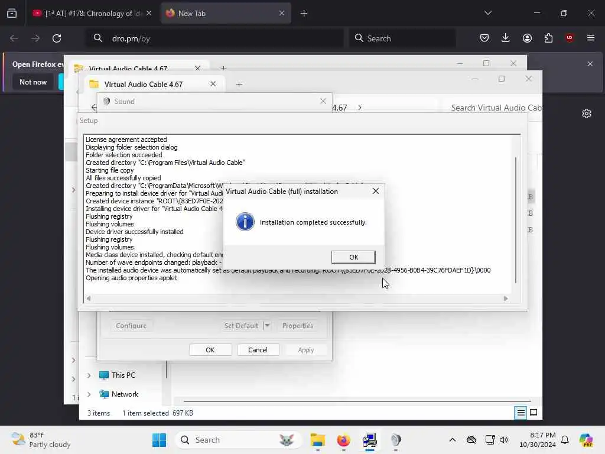Open File Explorer from the taskbar
This screenshot has height=454, width=605.
pos(318,440)
